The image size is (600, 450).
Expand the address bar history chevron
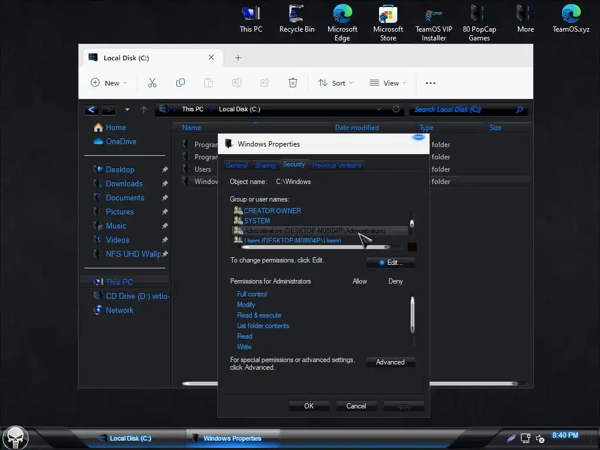tap(379, 110)
